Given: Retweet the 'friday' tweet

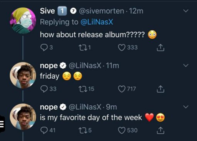Looking at the screenshot, I should pyautogui.click(x=82, y=89).
